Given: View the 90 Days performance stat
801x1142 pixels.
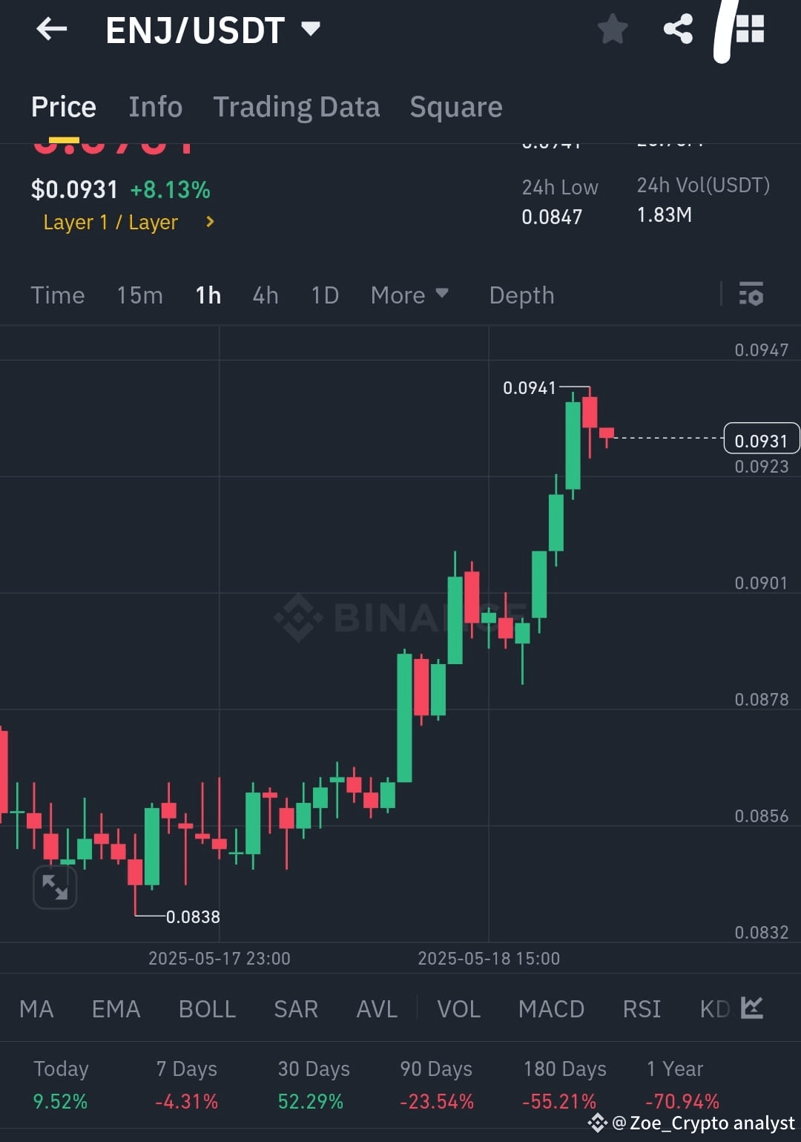Looking at the screenshot, I should coord(435,1069).
